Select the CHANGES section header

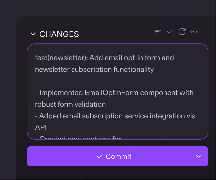(x=59, y=34)
